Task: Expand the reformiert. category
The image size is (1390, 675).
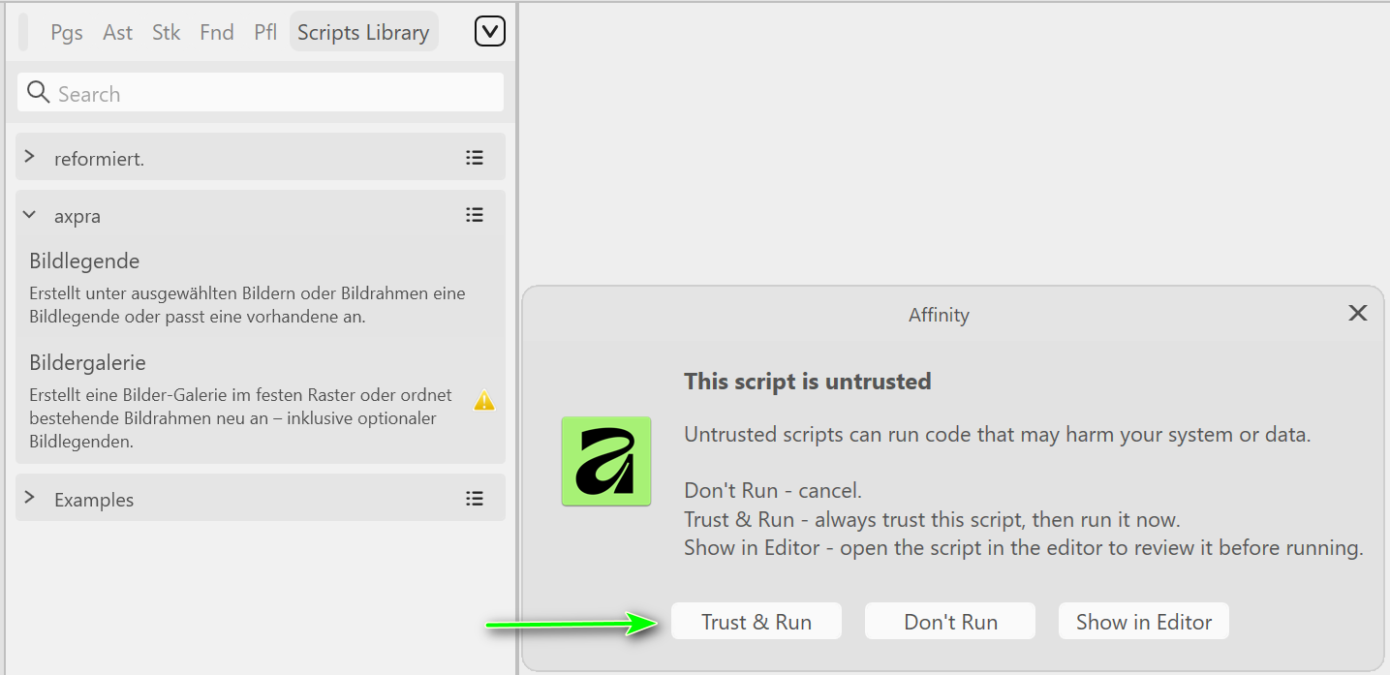Action: 29,156
